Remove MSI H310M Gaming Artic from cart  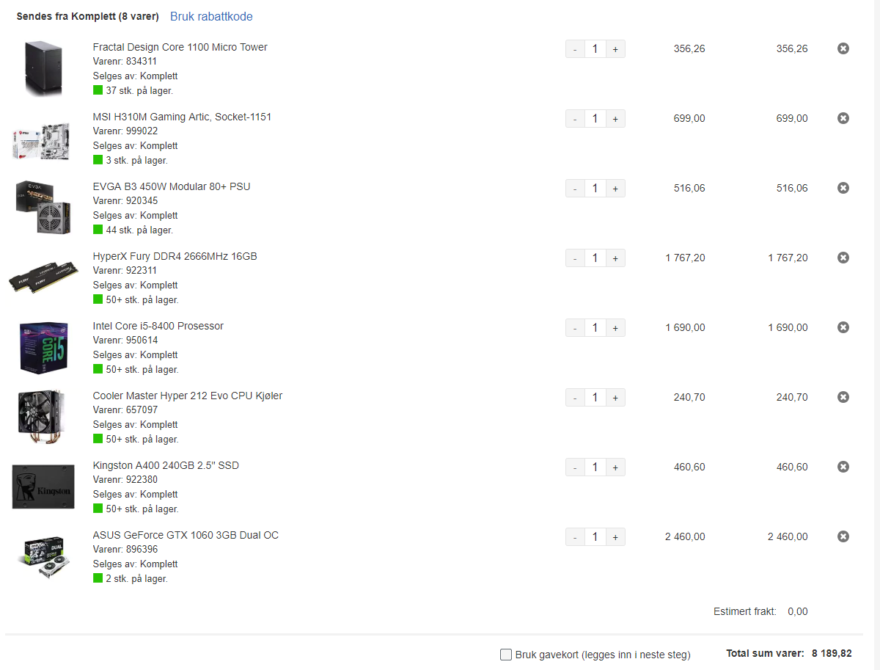coord(843,118)
